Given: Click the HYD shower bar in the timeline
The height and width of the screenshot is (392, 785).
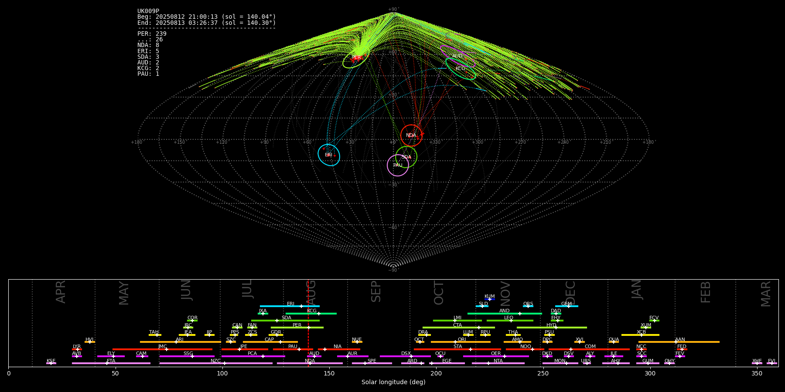Looking at the screenshot, I should [x=552, y=328].
